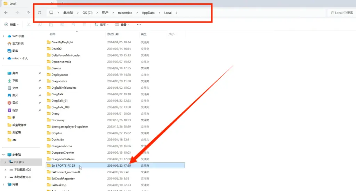Refresh the current folder view

39,13
